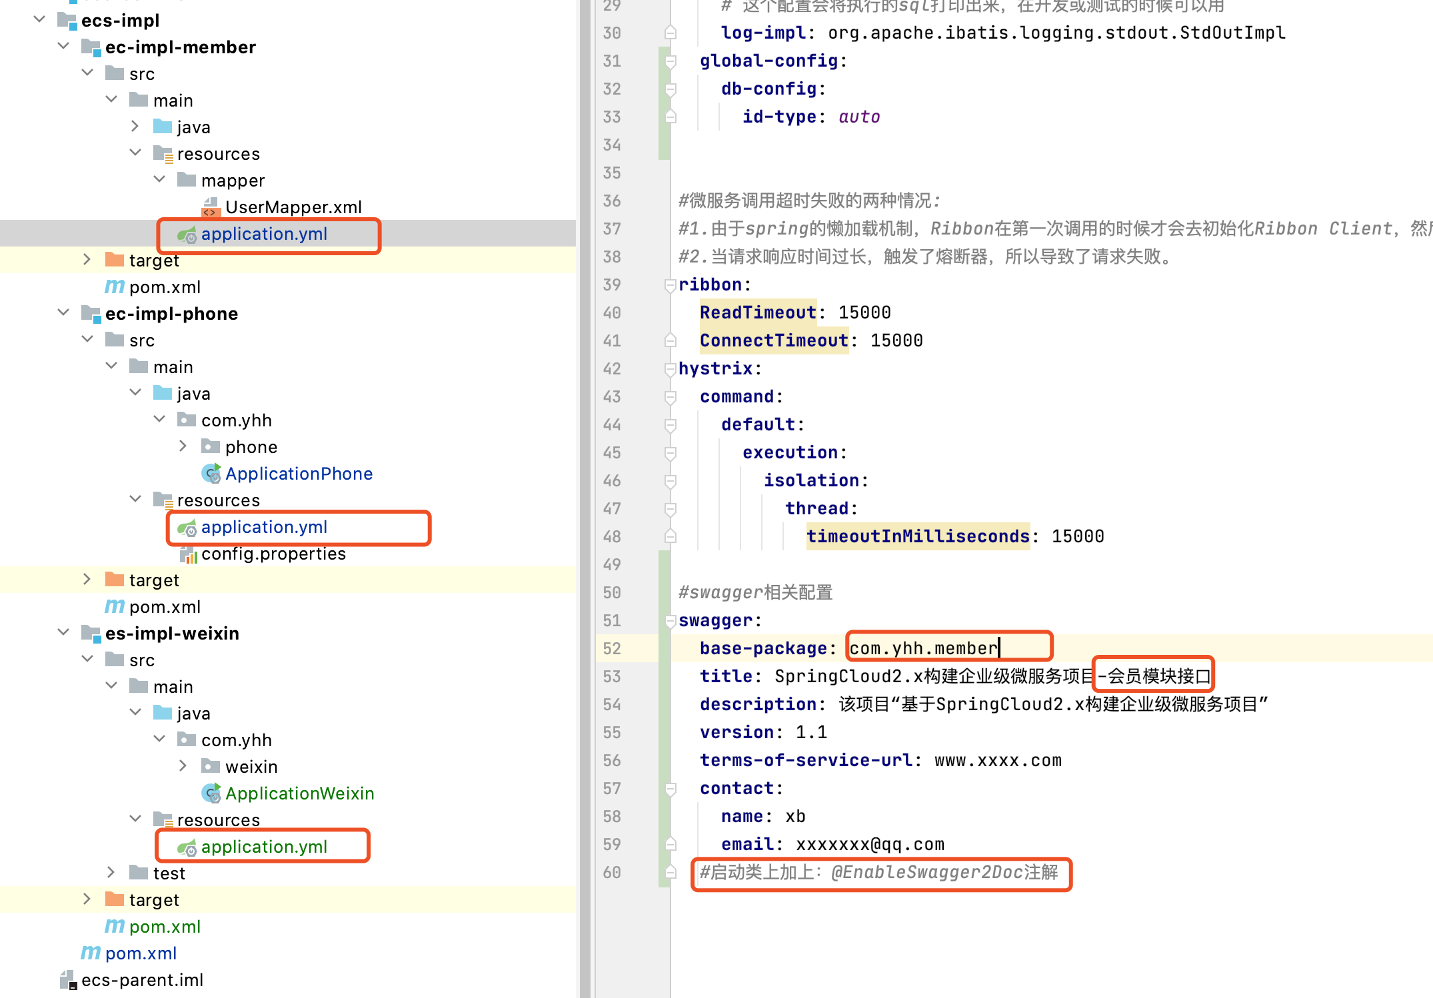Screen dimensions: 1433x998
Task: Click the ApplicationPhone class icon
Action: point(211,474)
